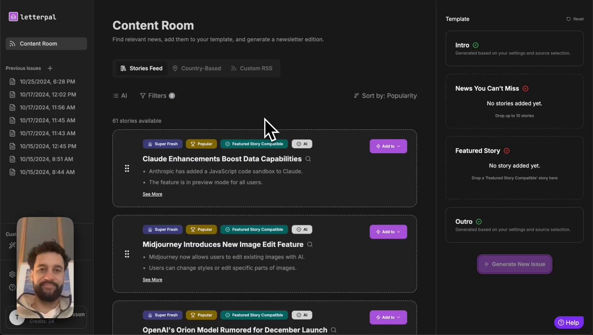The image size is (593, 335).
Task: Click the plus icon beside Previous Issues
Action: pyautogui.click(x=50, y=68)
